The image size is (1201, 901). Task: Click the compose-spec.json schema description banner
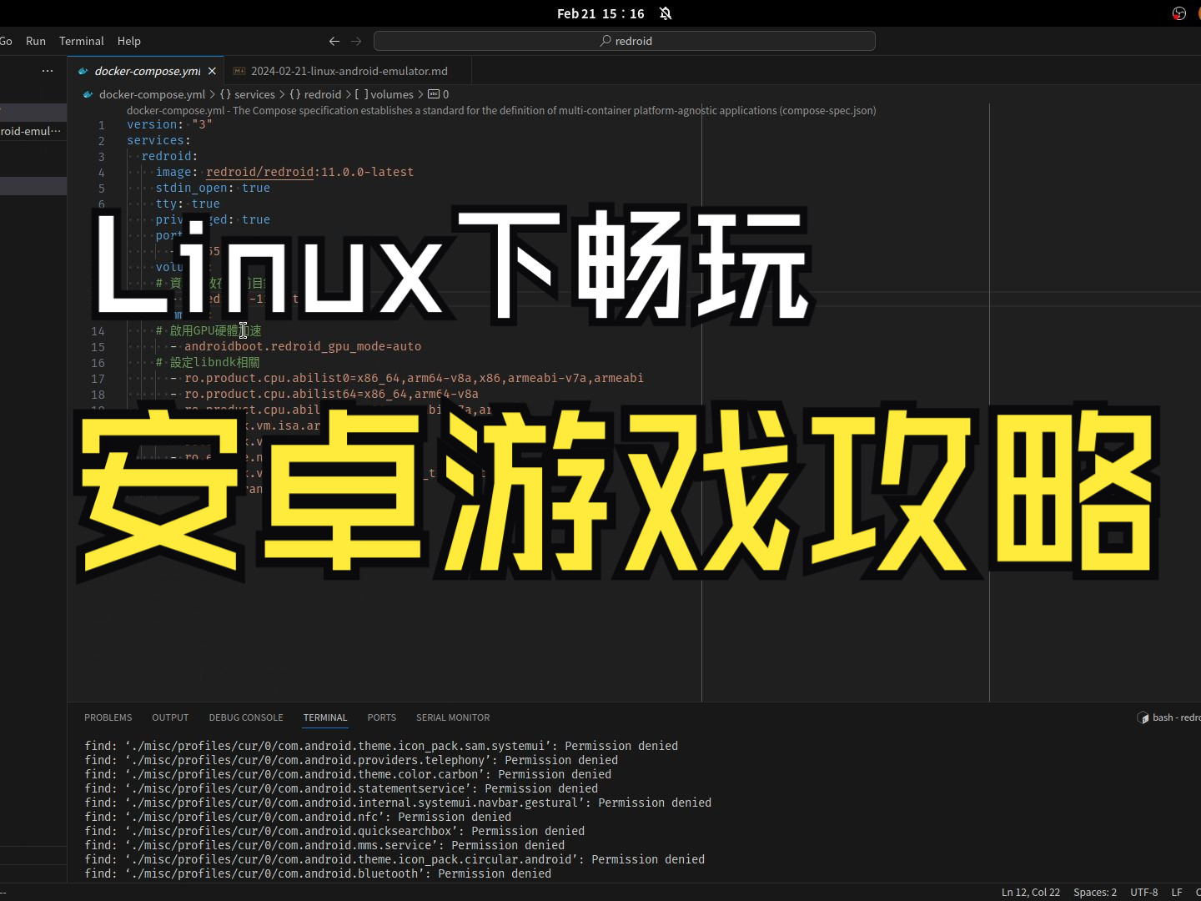pyautogui.click(x=501, y=110)
